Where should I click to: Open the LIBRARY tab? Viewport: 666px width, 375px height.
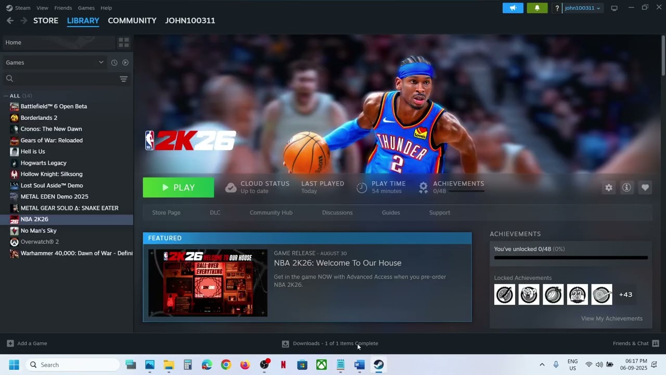click(x=83, y=20)
